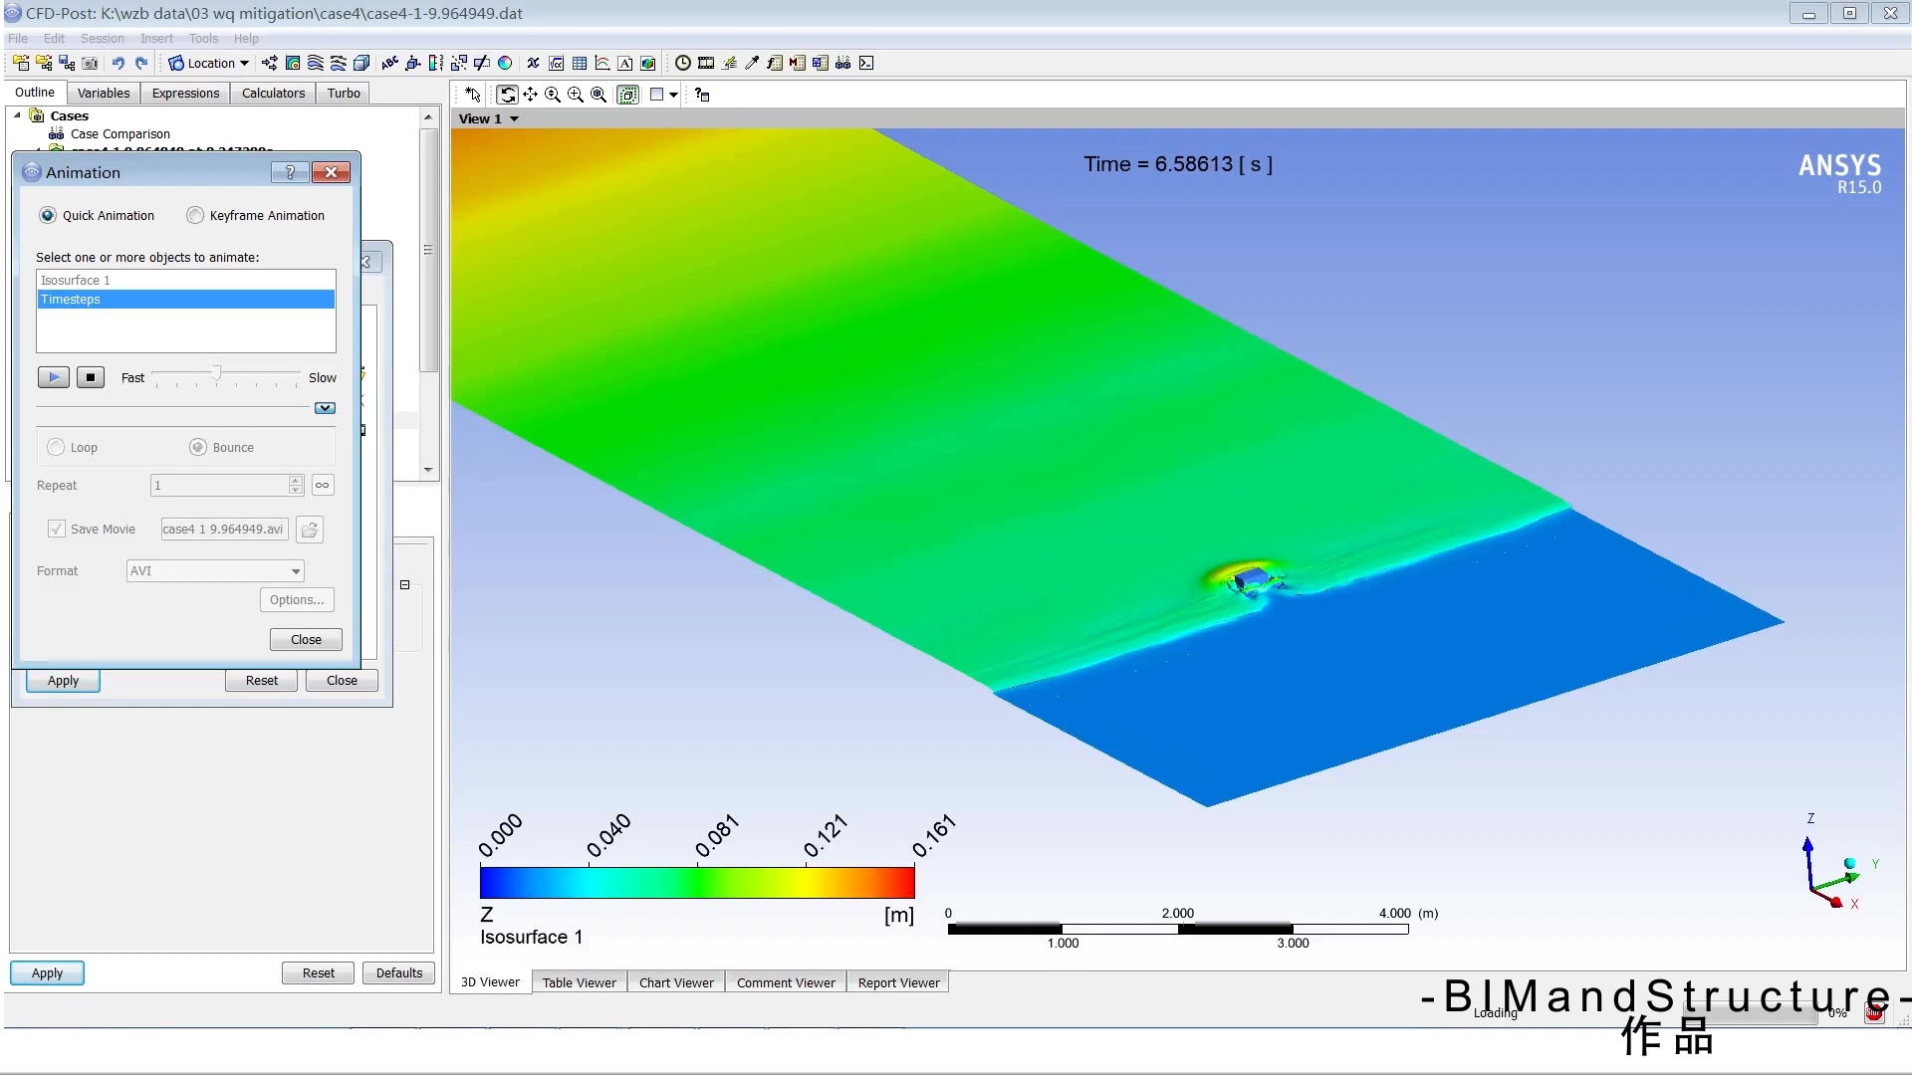Click the Undo arrow icon
The image size is (1912, 1075).
[119, 63]
